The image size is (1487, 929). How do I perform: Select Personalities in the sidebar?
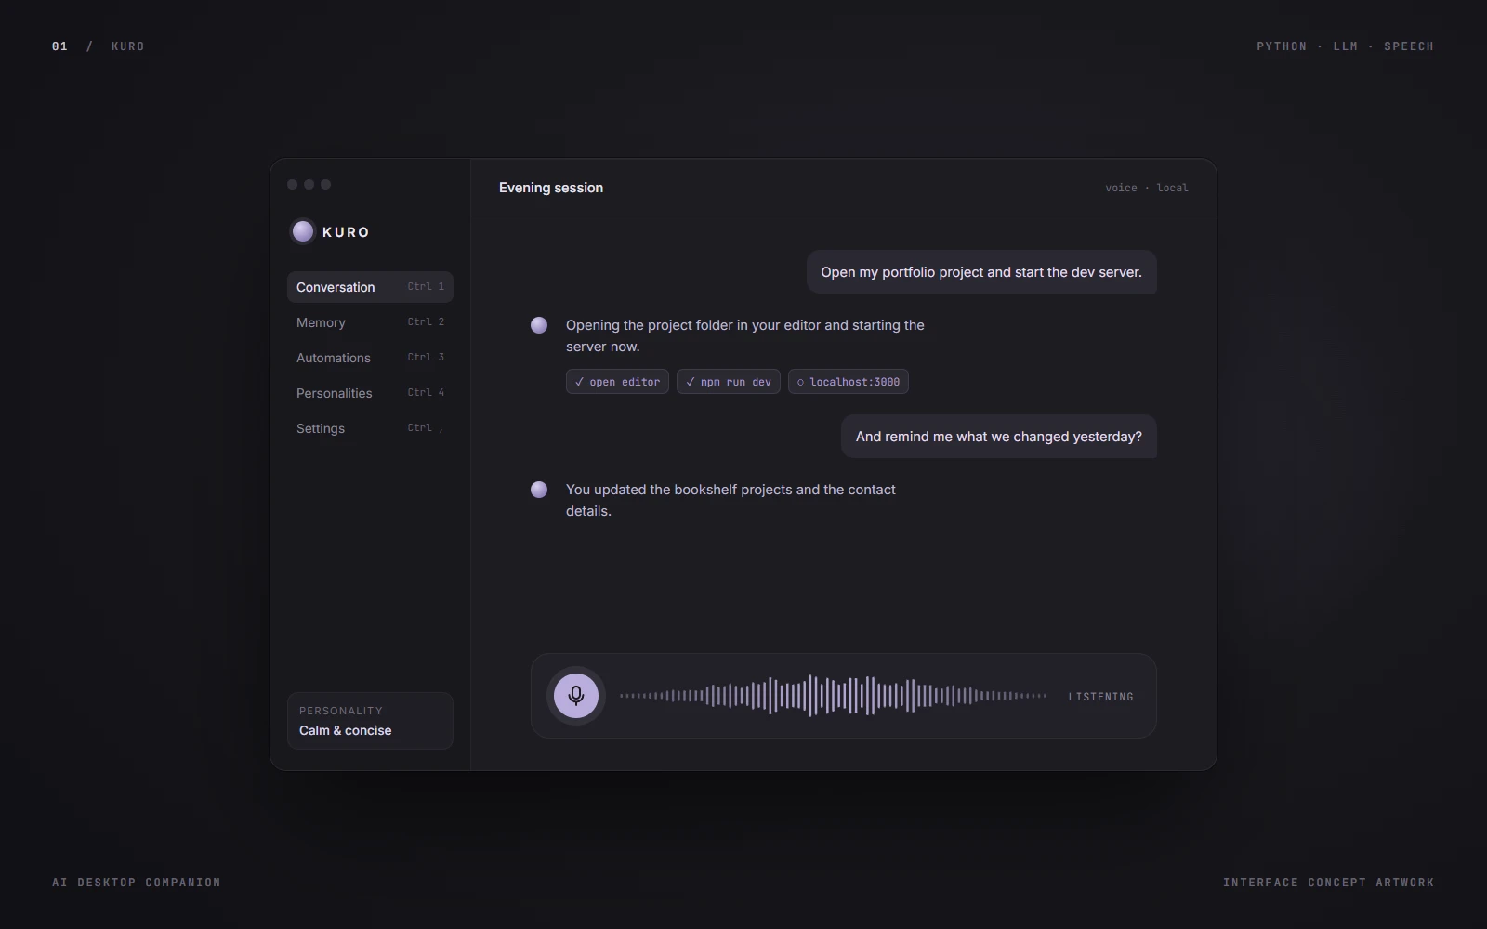click(370, 393)
